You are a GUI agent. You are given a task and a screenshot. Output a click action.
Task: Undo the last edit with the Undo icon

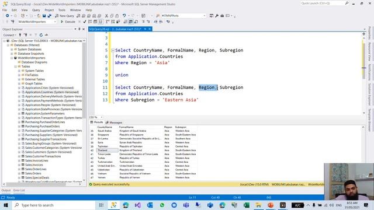click(124, 16)
